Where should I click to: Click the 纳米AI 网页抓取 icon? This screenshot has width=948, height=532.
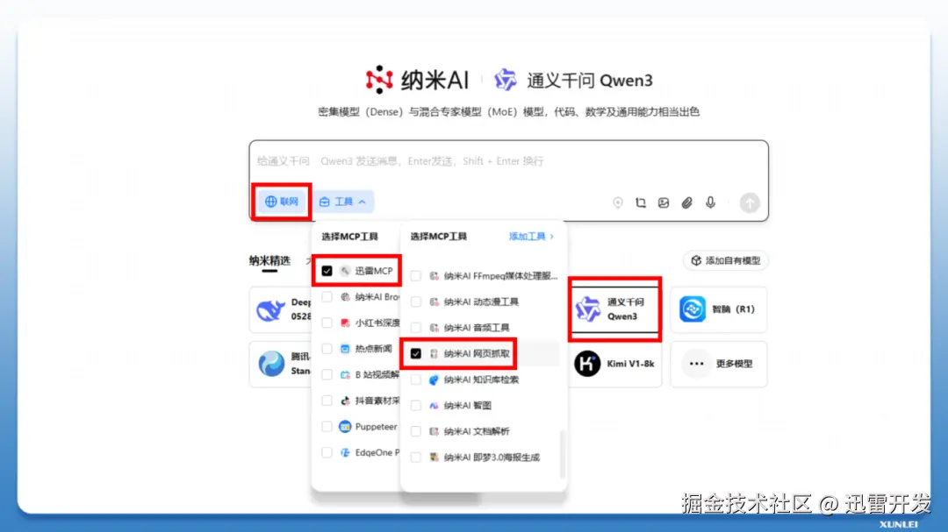tap(434, 354)
